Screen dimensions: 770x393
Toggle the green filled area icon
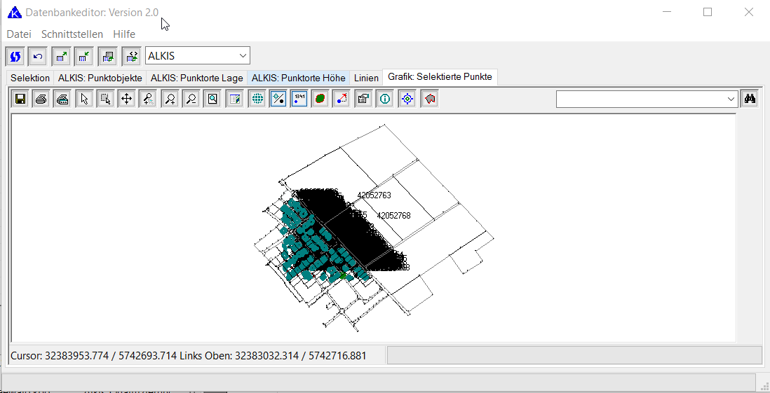[320, 99]
